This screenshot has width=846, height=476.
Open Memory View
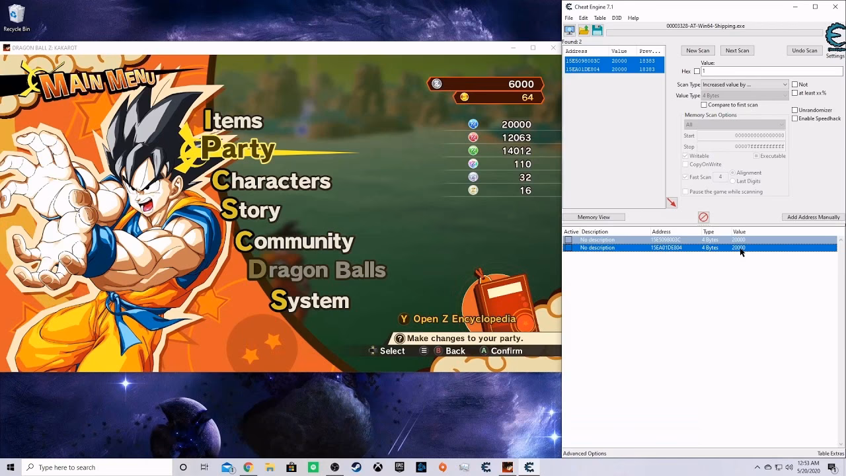pyautogui.click(x=594, y=217)
